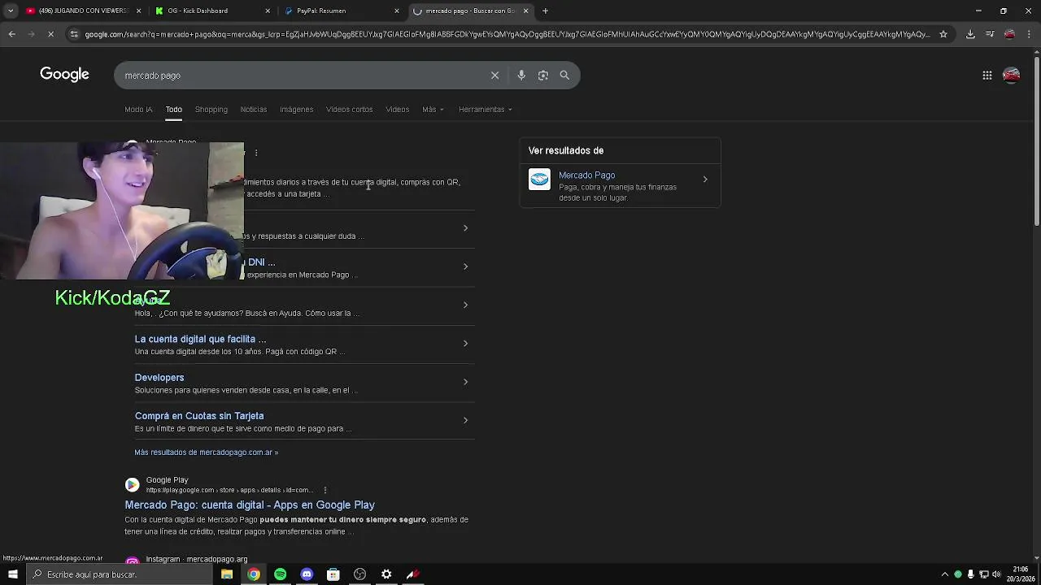Select the Videos results tab
This screenshot has width=1041, height=585.
397,109
